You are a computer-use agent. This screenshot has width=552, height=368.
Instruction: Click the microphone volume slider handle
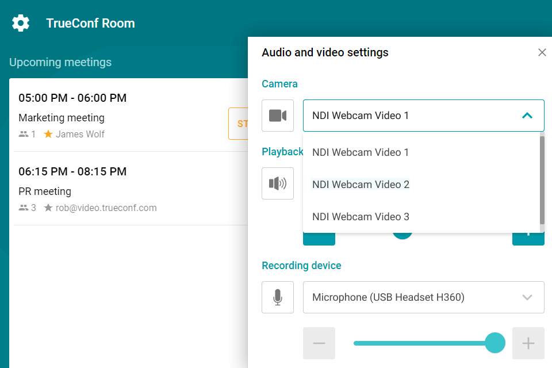495,343
